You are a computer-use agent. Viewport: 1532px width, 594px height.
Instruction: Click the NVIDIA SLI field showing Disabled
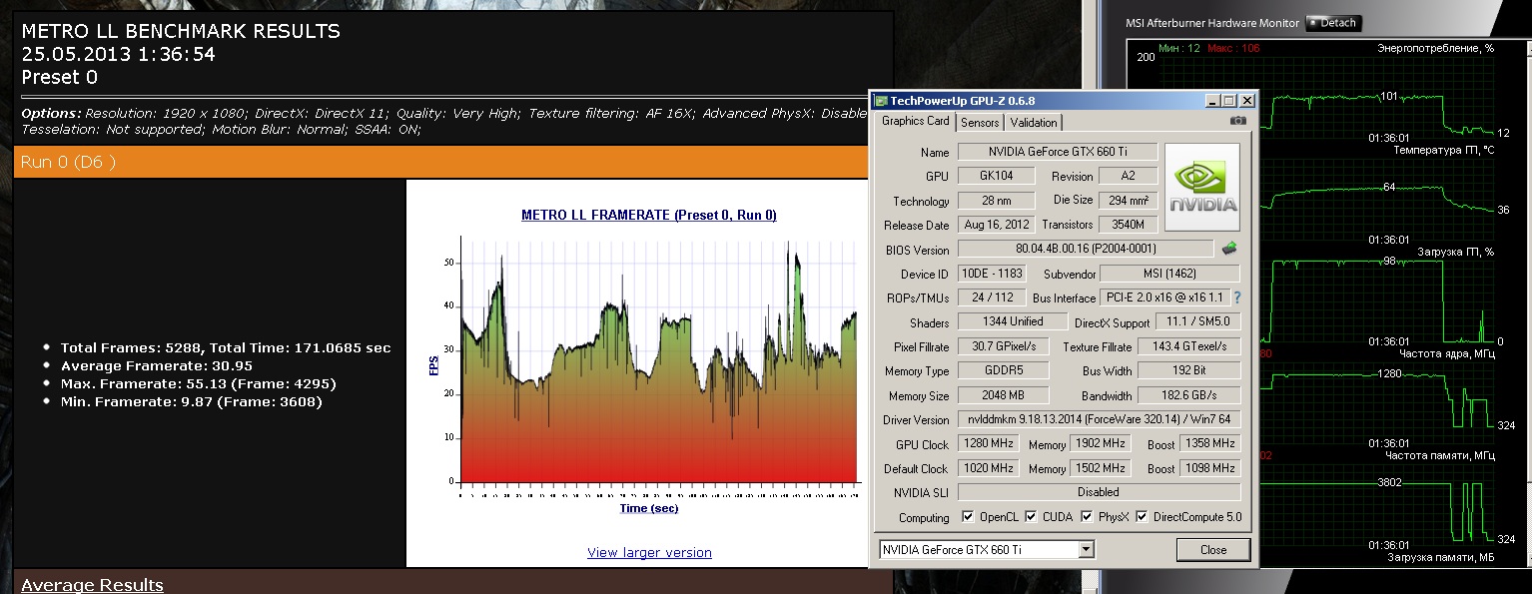pos(1100,492)
